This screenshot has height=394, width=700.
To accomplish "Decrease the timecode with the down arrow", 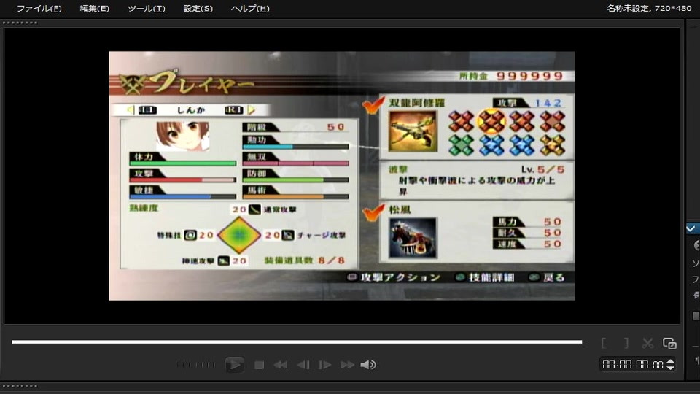I will (x=670, y=368).
